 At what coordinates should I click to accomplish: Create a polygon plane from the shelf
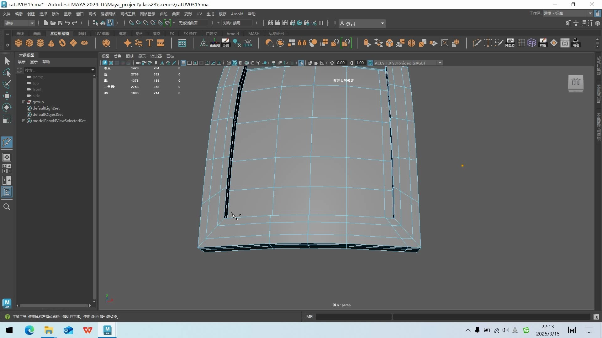pyautogui.click(x=73, y=43)
